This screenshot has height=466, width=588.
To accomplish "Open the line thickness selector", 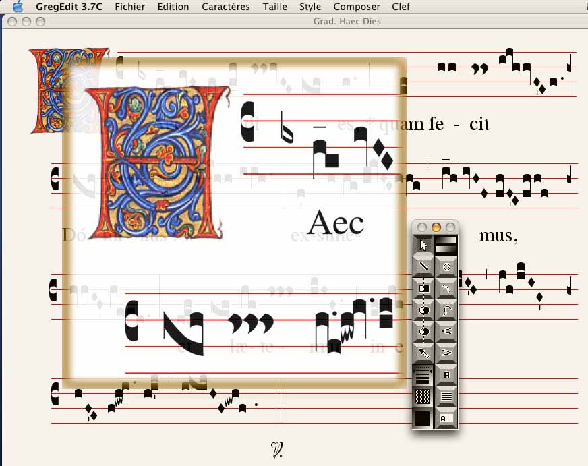I will pos(423,375).
